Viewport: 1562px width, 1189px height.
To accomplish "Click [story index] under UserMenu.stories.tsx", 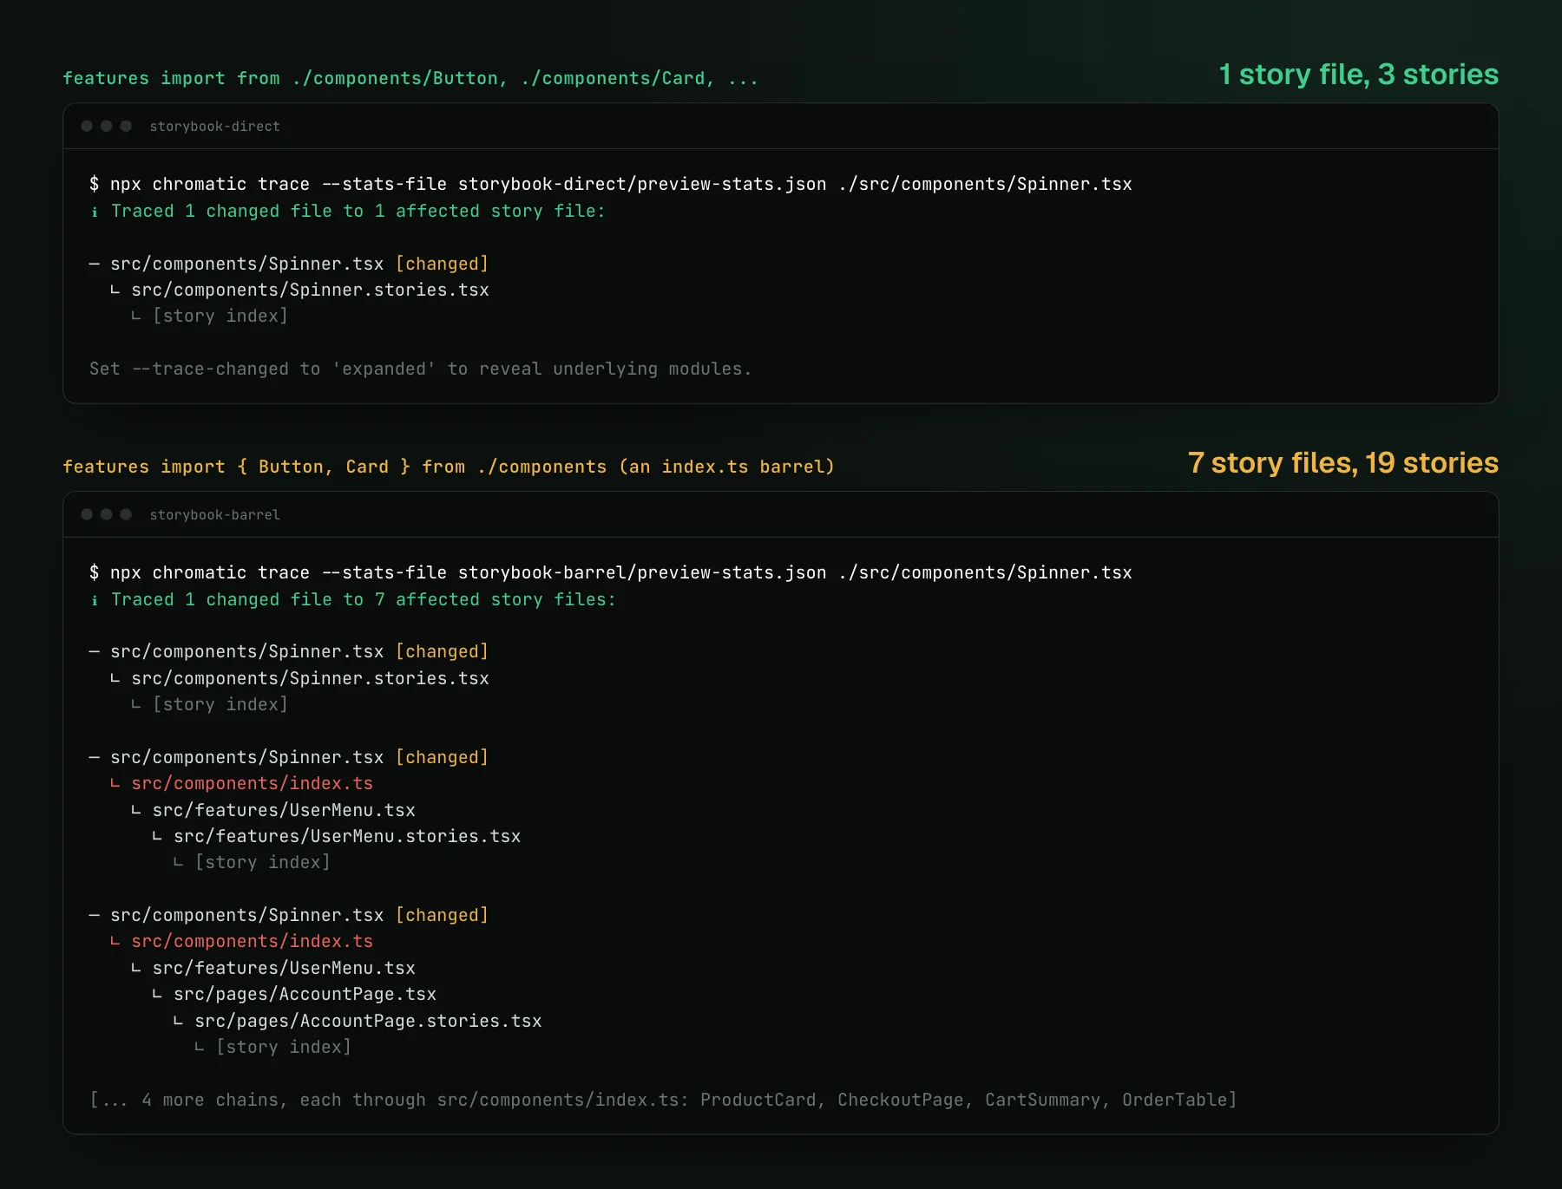I will tap(262, 863).
